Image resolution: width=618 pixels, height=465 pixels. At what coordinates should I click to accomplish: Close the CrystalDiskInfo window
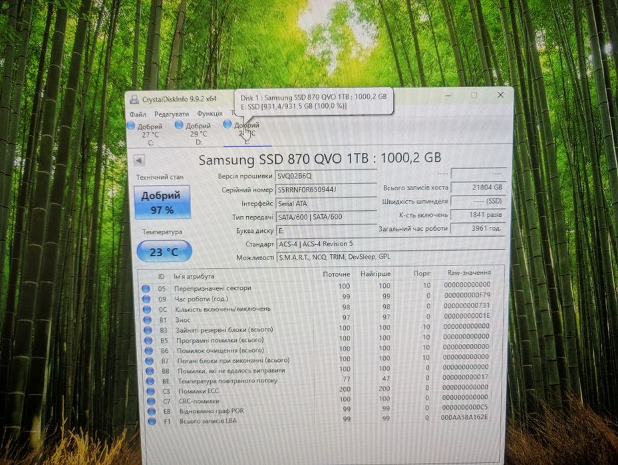point(500,95)
